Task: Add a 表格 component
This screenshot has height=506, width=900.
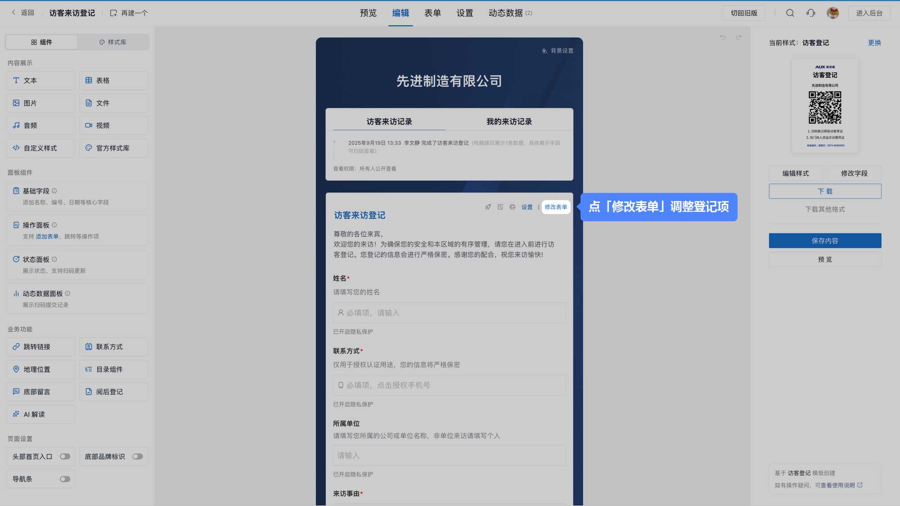Action: click(x=114, y=81)
